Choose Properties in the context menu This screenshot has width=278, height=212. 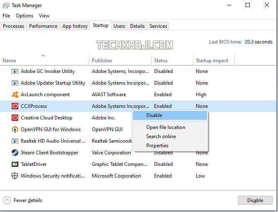(x=170, y=146)
